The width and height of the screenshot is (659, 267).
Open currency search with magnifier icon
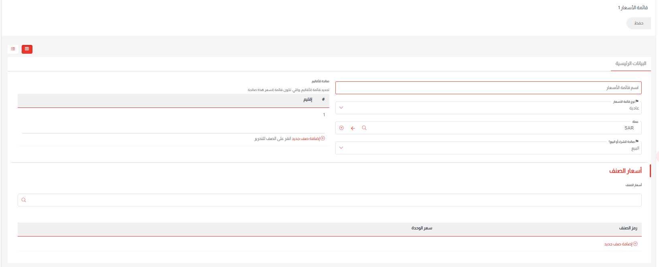click(364, 127)
